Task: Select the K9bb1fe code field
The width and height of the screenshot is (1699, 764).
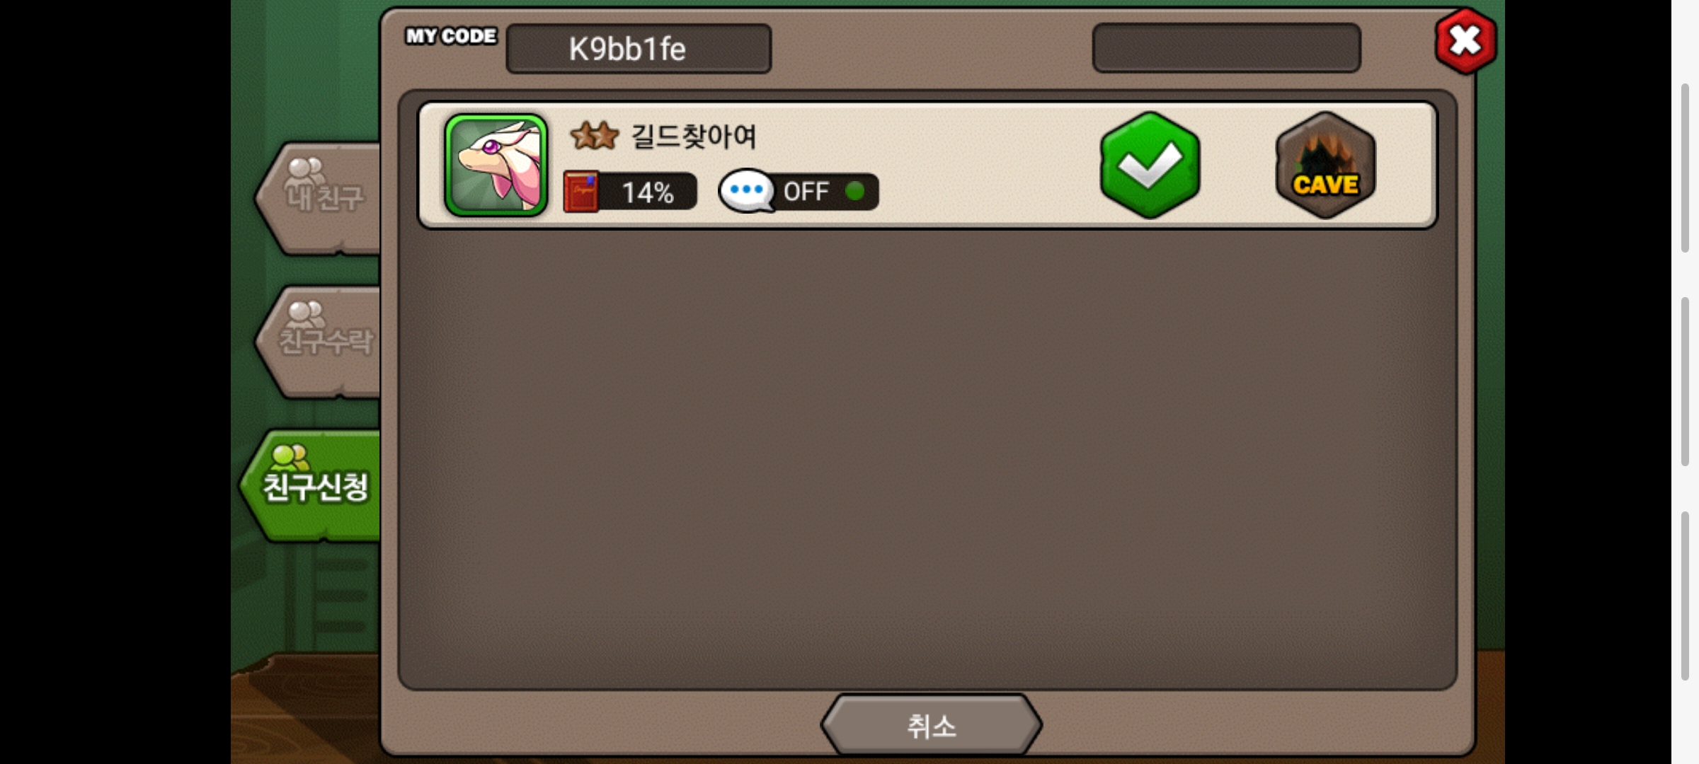Action: click(x=639, y=49)
